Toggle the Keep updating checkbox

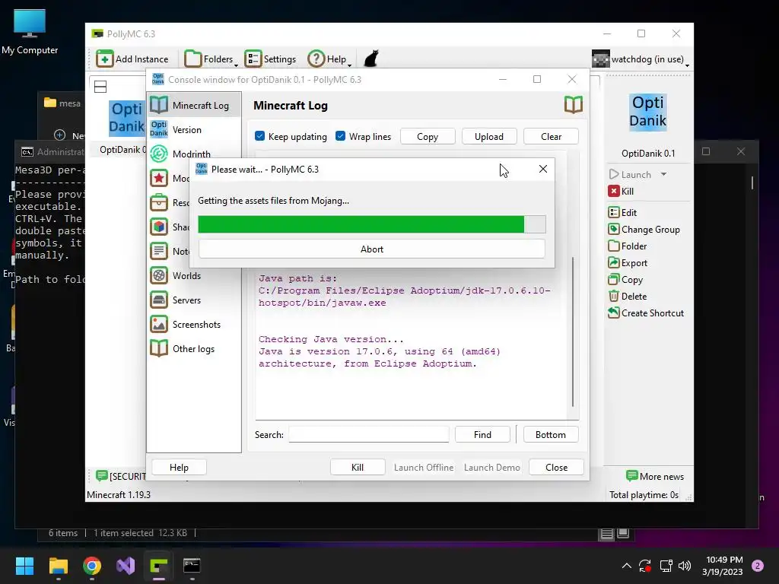point(260,136)
